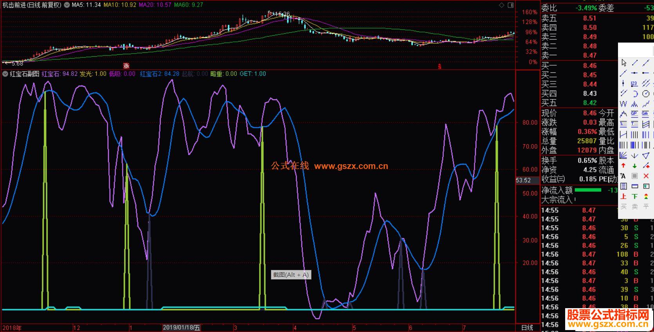Image resolution: width=654 pixels, height=332 pixels.
Task: Click the green 下 marker tool
Action: tap(634, 196)
